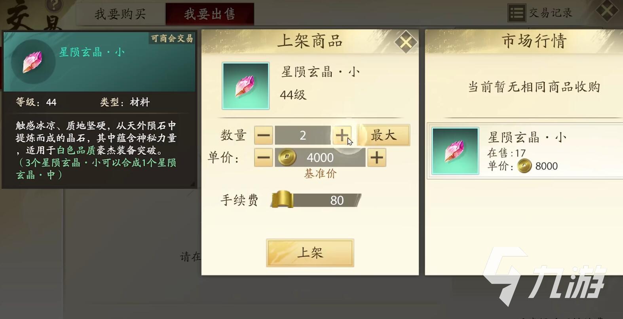The width and height of the screenshot is (623, 319).
Task: Switch to the 我要购买 tab
Action: (120, 14)
